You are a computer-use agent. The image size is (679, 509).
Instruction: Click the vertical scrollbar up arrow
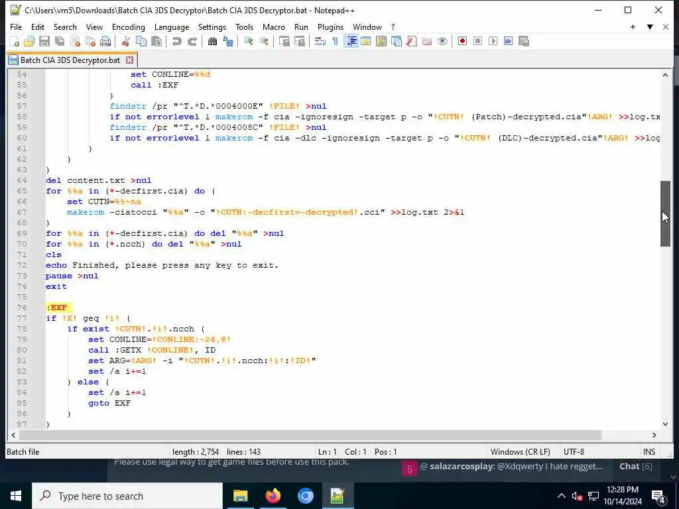pyautogui.click(x=665, y=75)
